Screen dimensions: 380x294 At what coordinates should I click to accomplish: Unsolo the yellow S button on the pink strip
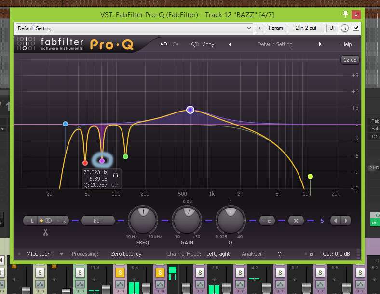click(120, 273)
